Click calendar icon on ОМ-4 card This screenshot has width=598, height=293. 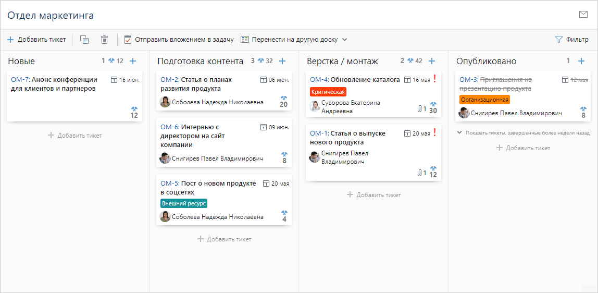407,80
